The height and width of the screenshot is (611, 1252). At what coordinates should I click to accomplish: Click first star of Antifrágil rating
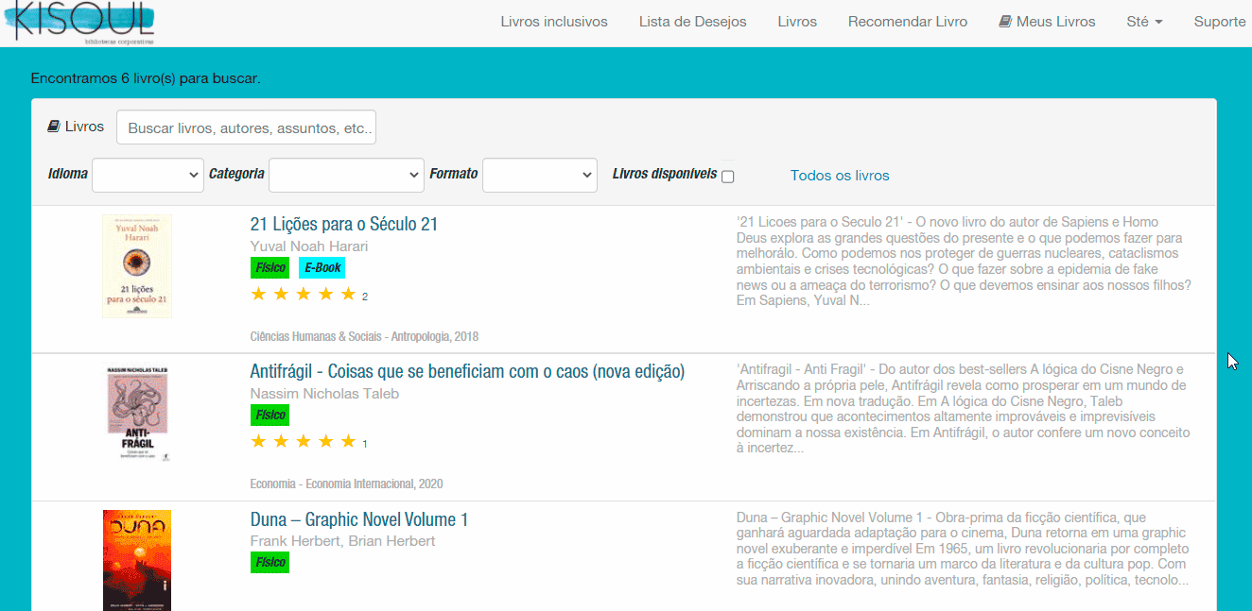point(258,442)
